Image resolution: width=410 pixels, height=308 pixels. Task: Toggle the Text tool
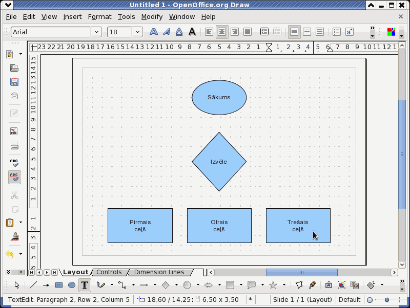pyautogui.click(x=85, y=285)
